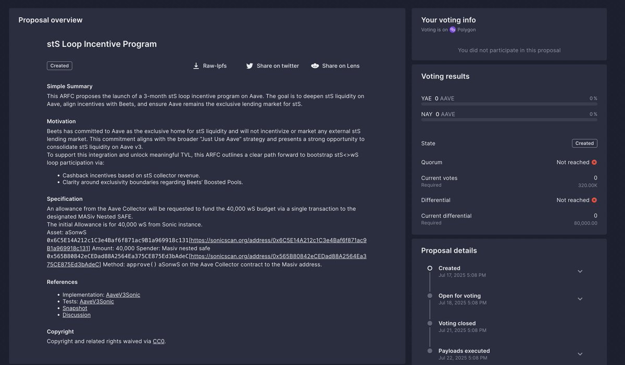Screen dimensions: 625x365
Task: Click the Current votes label
Action: click(440, 178)
